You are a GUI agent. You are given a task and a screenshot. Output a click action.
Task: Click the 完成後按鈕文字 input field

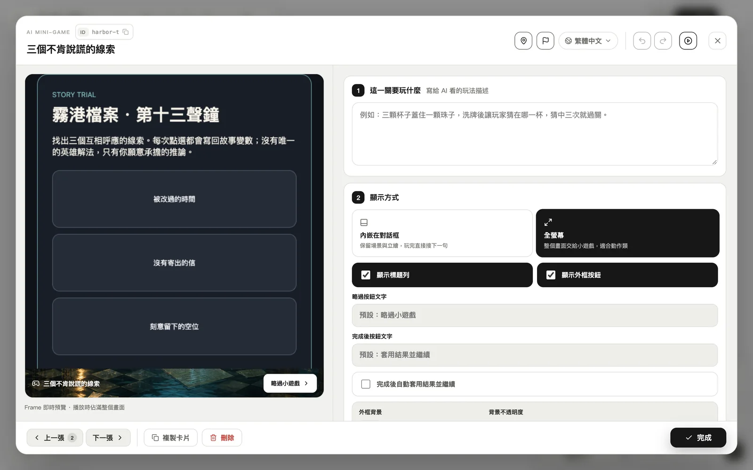tap(535, 355)
